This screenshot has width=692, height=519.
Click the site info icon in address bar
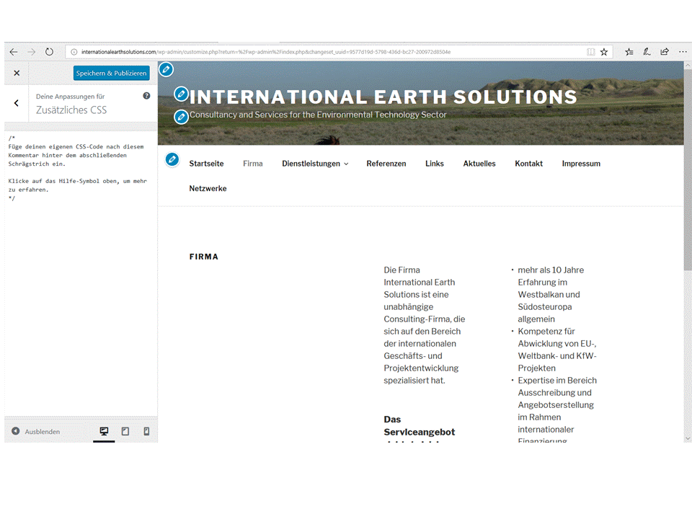74,52
